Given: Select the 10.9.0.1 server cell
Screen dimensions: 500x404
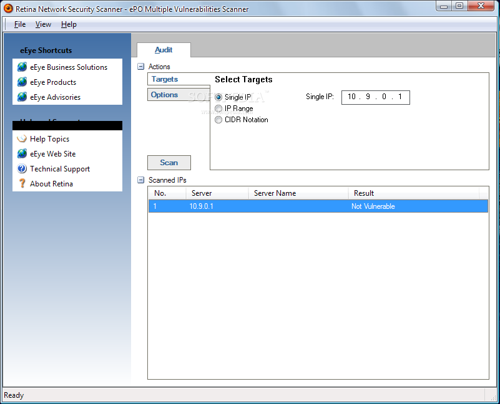Looking at the screenshot, I should point(201,206).
